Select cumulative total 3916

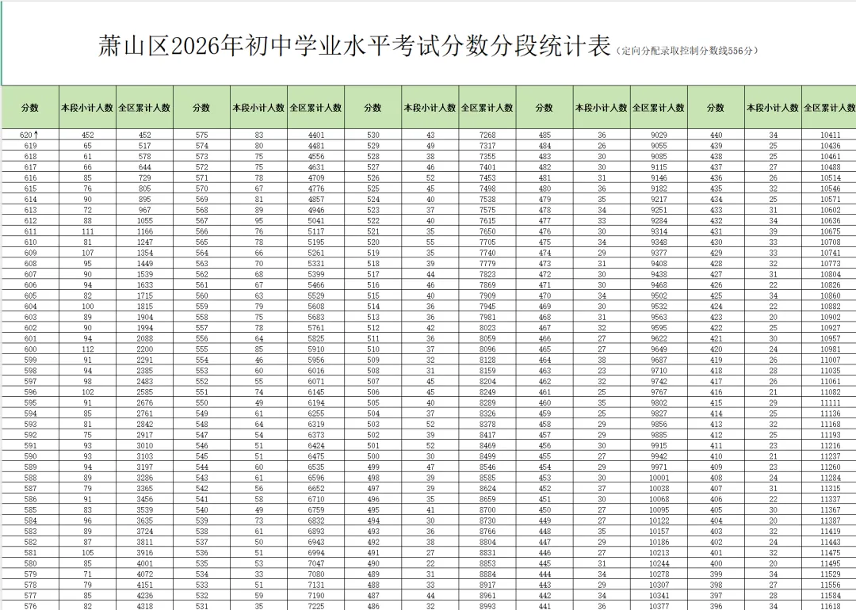tap(145, 553)
